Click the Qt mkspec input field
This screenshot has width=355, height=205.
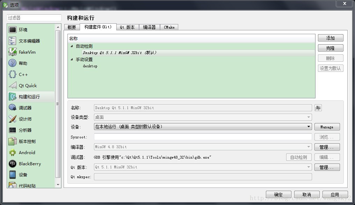pos(203,177)
